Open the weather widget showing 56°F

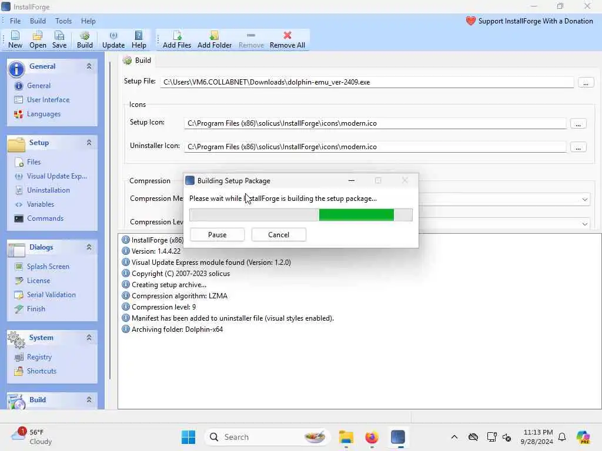pyautogui.click(x=32, y=437)
